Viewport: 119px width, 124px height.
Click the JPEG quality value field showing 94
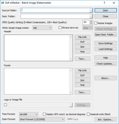86,22
